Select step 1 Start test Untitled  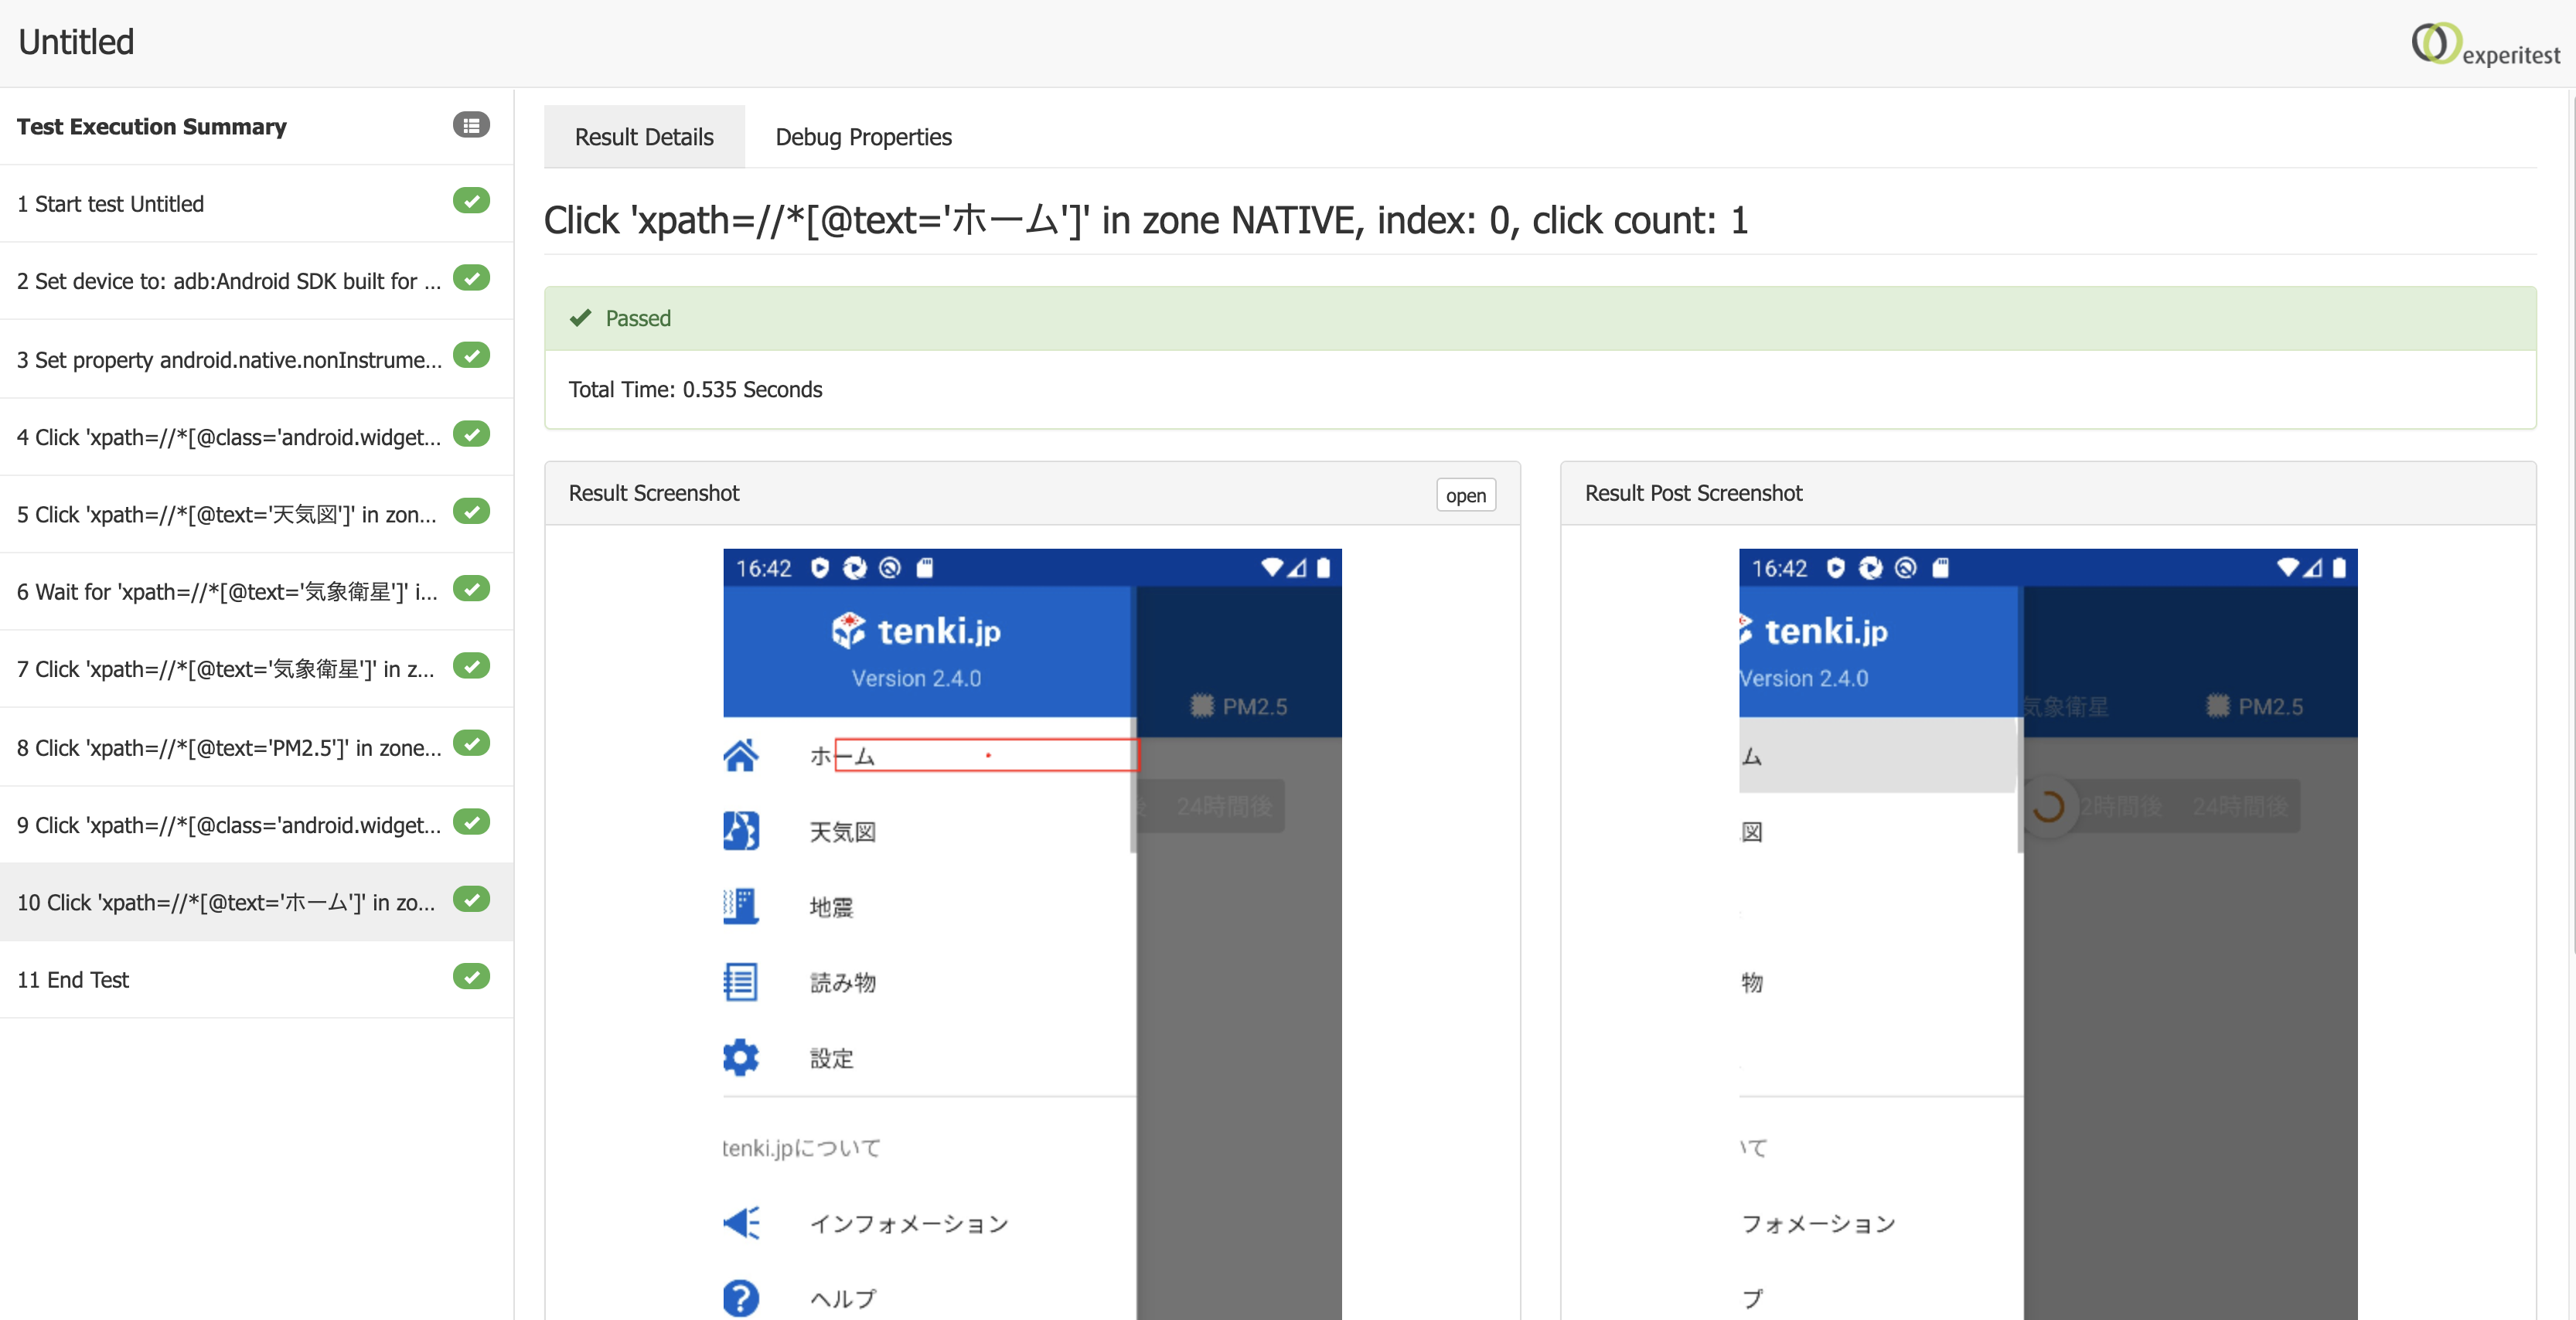tap(257, 204)
